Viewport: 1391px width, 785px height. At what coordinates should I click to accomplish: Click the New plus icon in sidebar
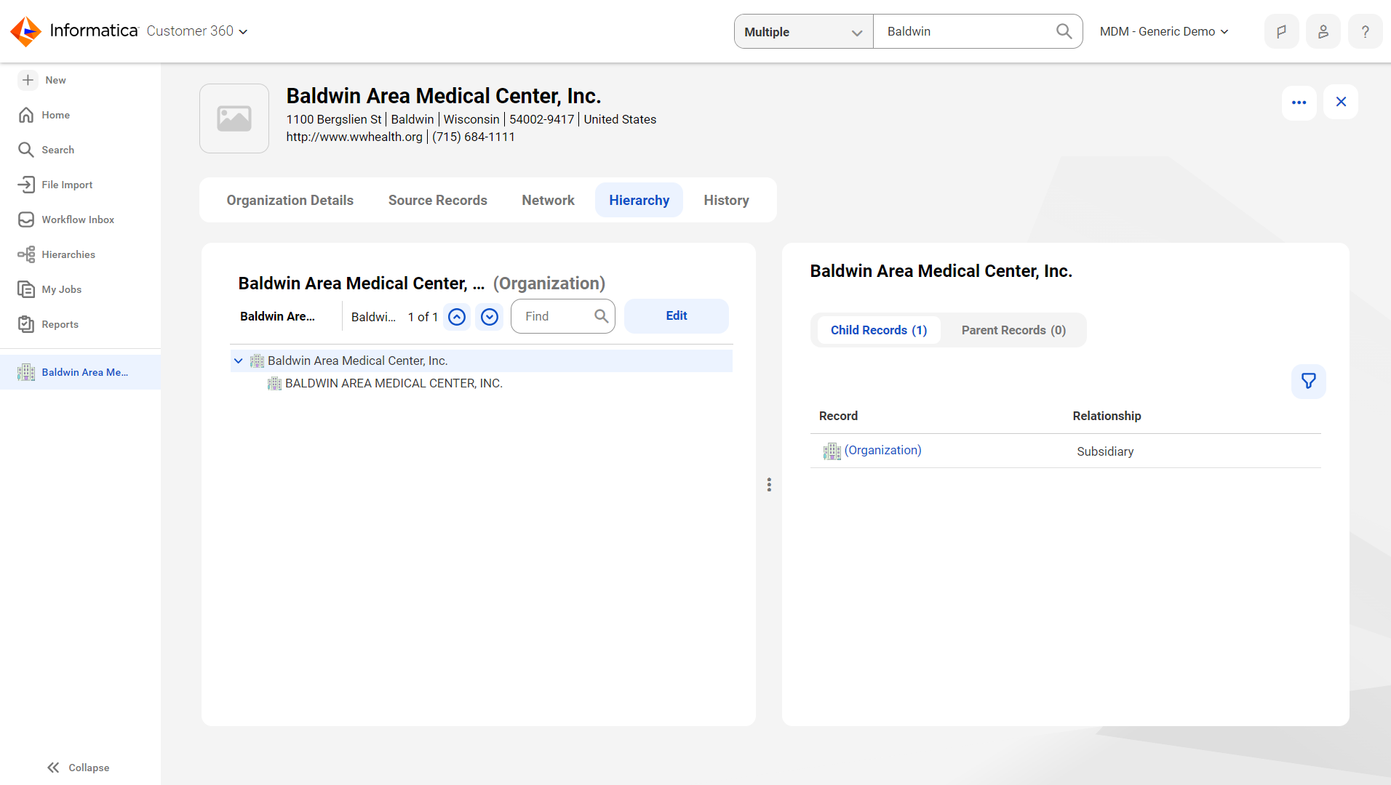click(x=28, y=80)
